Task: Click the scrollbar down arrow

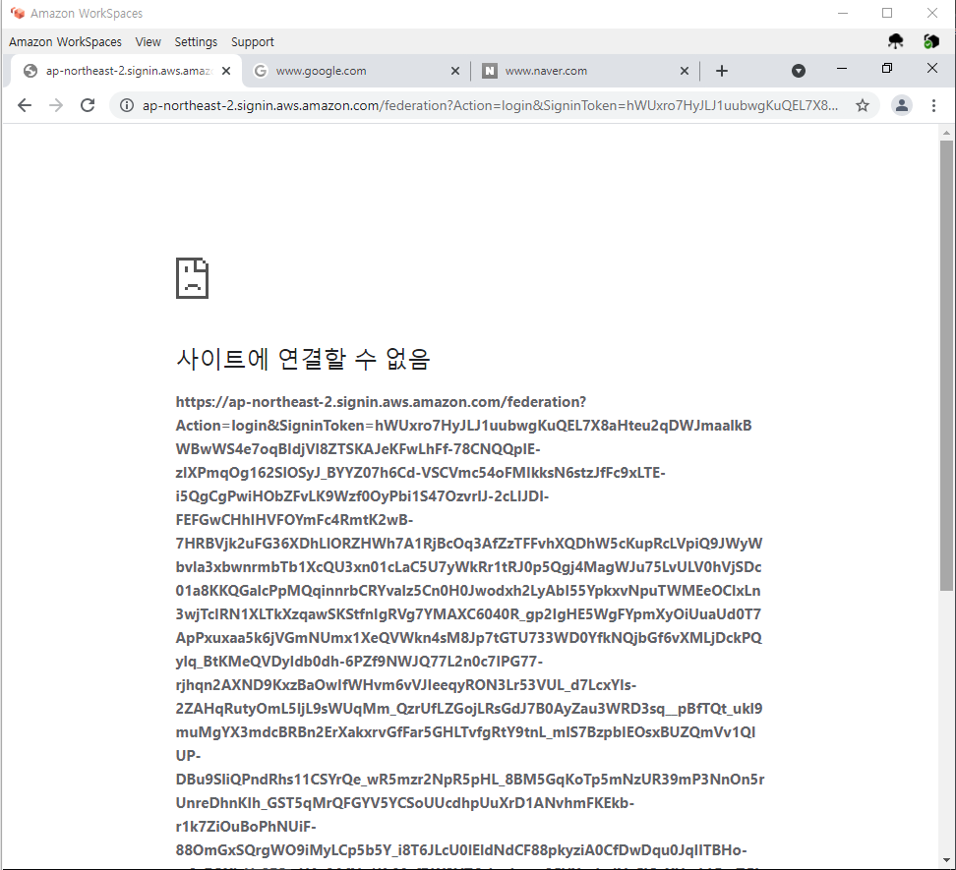Action: pos(946,860)
